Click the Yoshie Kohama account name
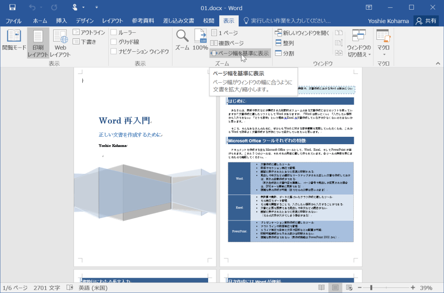444x293 pixels. (x=388, y=21)
